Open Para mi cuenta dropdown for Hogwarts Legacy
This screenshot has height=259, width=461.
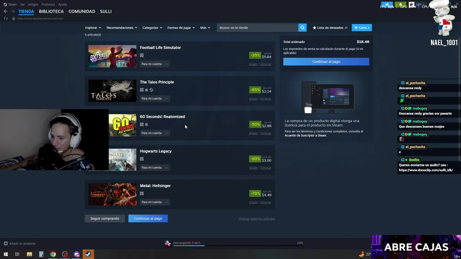point(155,168)
